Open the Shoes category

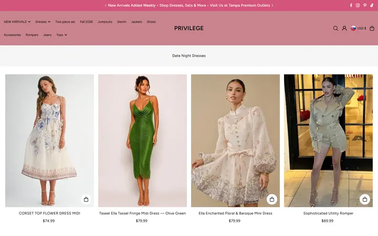pos(151,22)
